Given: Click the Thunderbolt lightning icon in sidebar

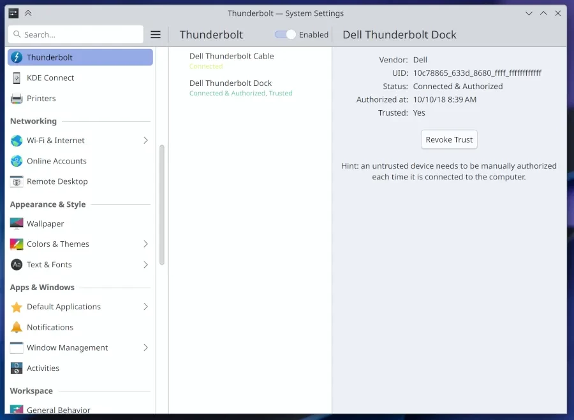Looking at the screenshot, I should pos(17,57).
